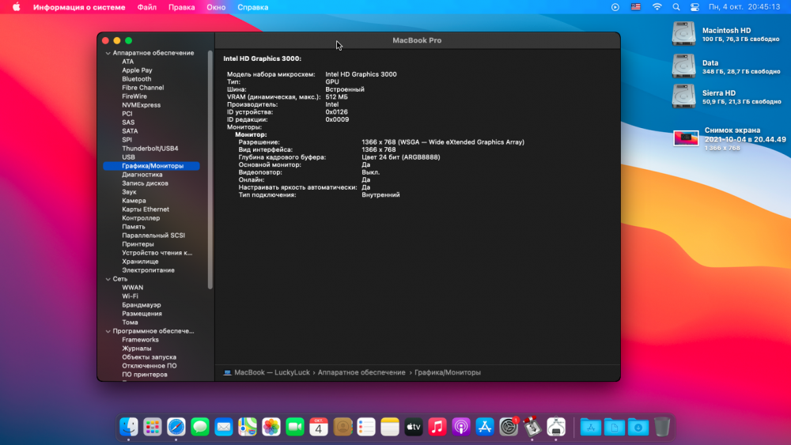Collapse the Сеть section
Screen dimensions: 791x445
[108, 279]
